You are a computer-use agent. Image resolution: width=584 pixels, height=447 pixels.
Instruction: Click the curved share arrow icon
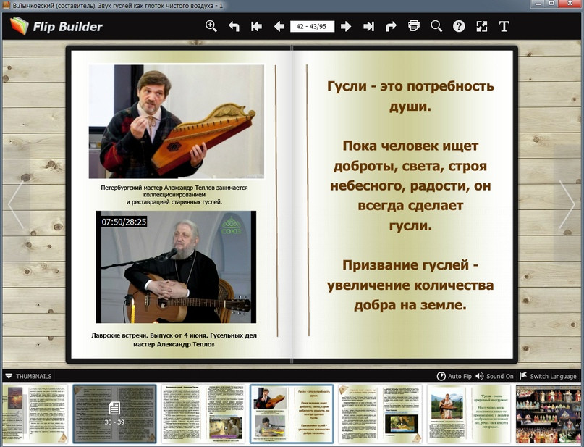pyautogui.click(x=391, y=27)
